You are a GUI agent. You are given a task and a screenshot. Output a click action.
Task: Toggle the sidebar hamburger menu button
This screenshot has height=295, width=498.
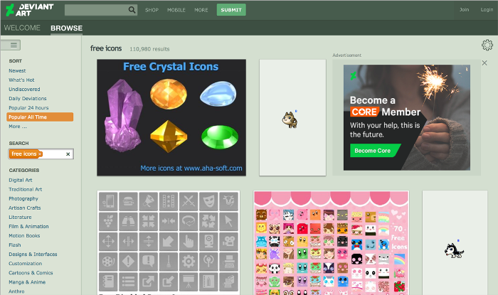(x=11, y=45)
